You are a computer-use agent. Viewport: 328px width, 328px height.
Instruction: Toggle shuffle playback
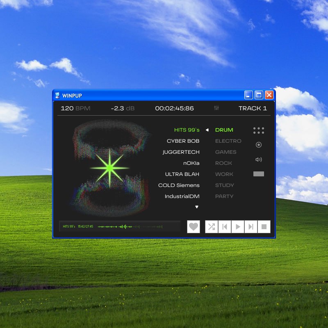212,227
